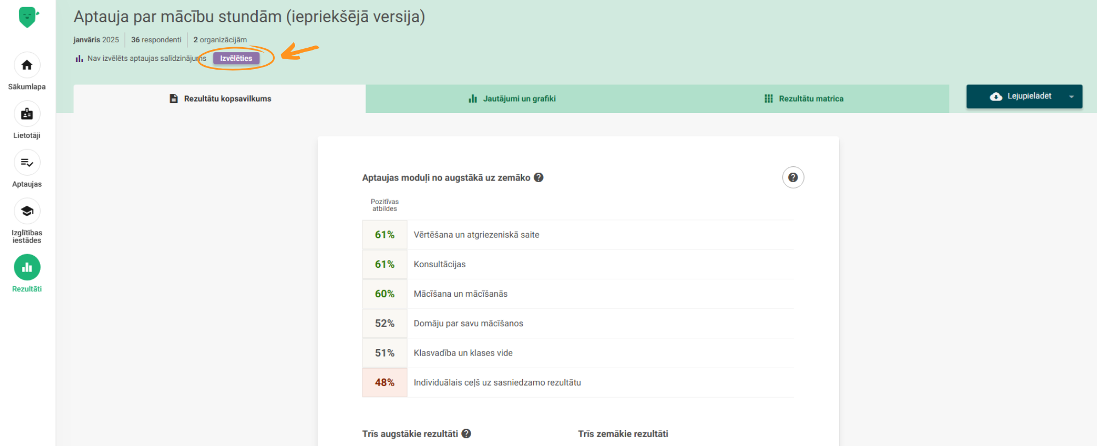Click round help button in card corner
The width and height of the screenshot is (1097, 446).
pos(793,177)
